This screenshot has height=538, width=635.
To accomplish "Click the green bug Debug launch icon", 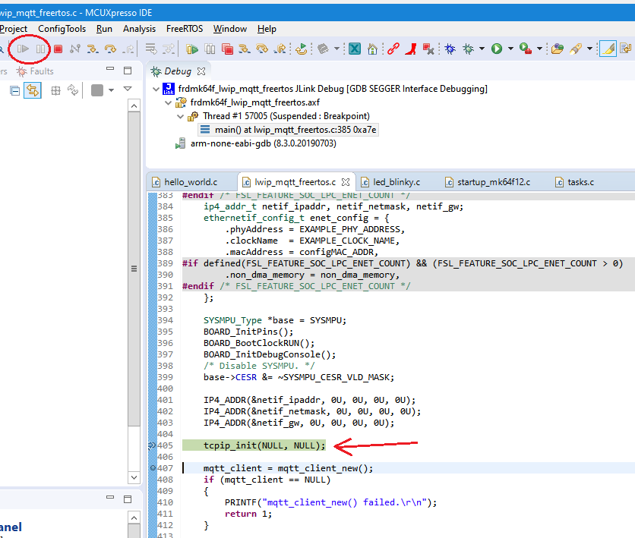I will tap(468, 49).
